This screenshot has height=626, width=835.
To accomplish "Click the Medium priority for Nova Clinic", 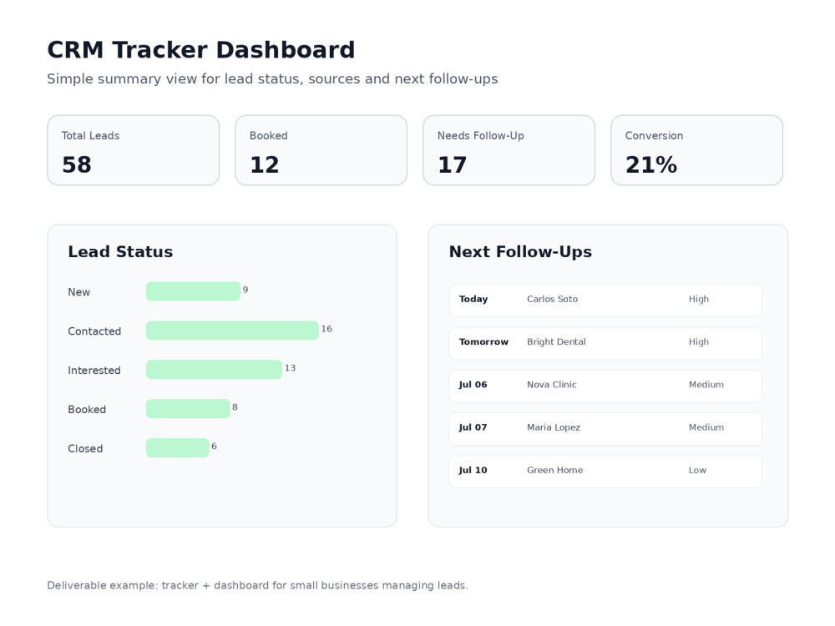I will click(x=706, y=384).
